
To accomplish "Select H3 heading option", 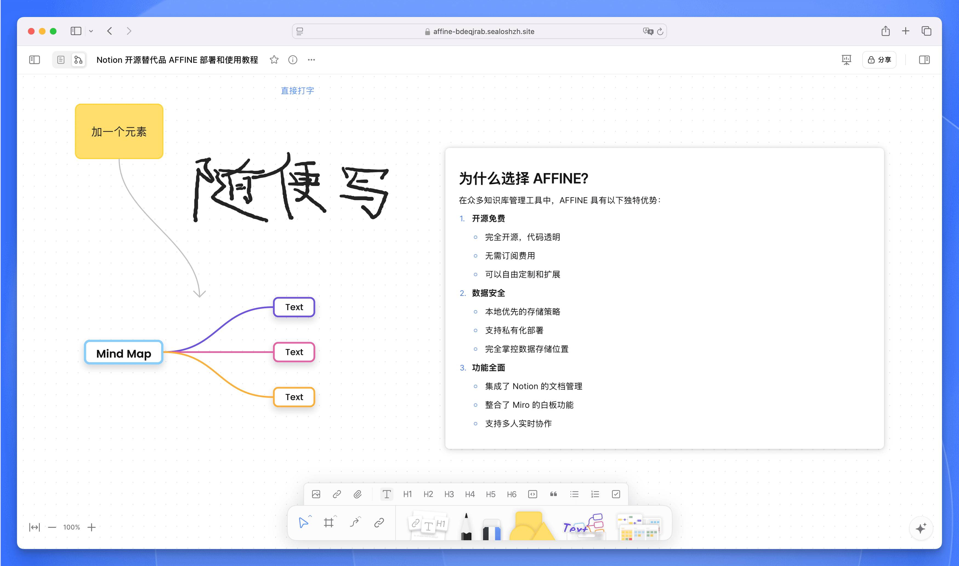I will tap(449, 494).
